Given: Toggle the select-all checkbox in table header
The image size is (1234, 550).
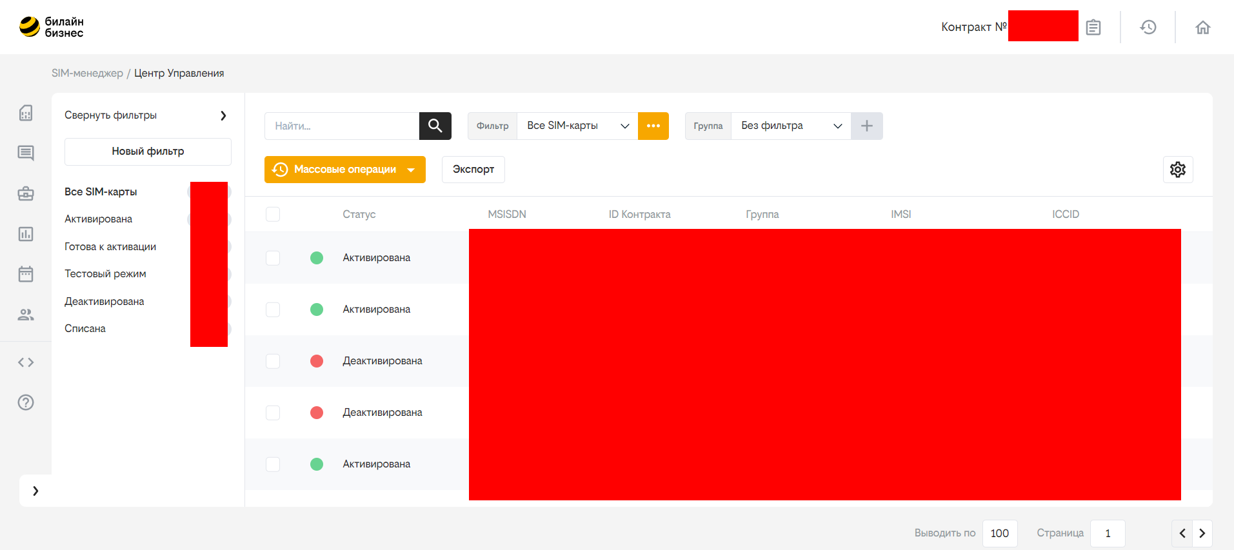Looking at the screenshot, I should 273,214.
